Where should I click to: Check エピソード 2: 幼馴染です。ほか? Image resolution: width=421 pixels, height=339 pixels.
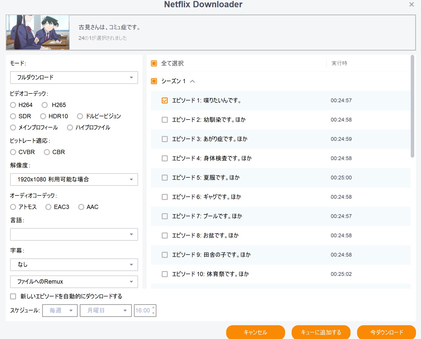coord(165,120)
